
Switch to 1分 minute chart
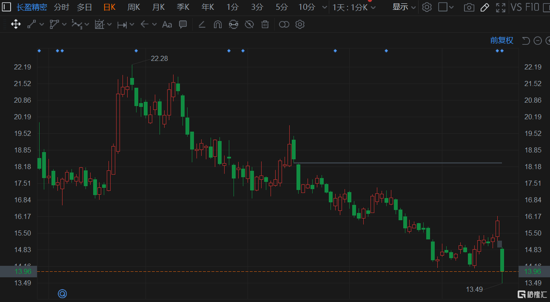click(x=233, y=7)
